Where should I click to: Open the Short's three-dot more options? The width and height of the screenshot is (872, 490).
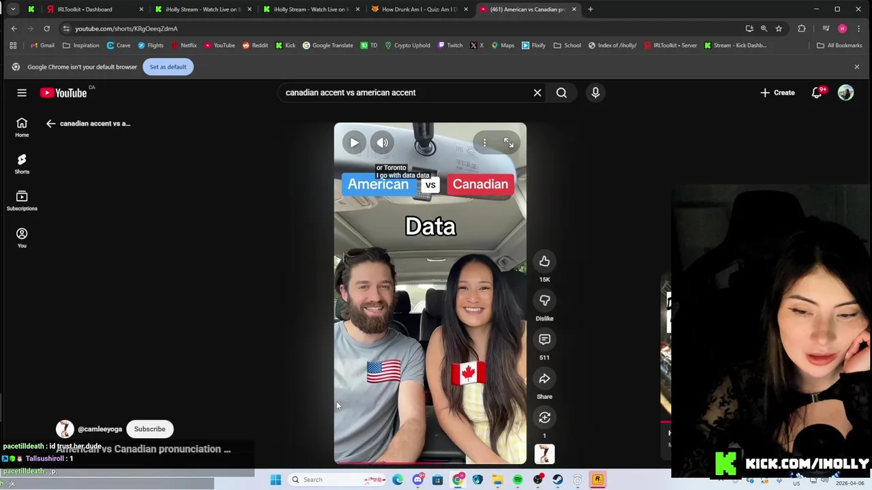pyautogui.click(x=484, y=142)
